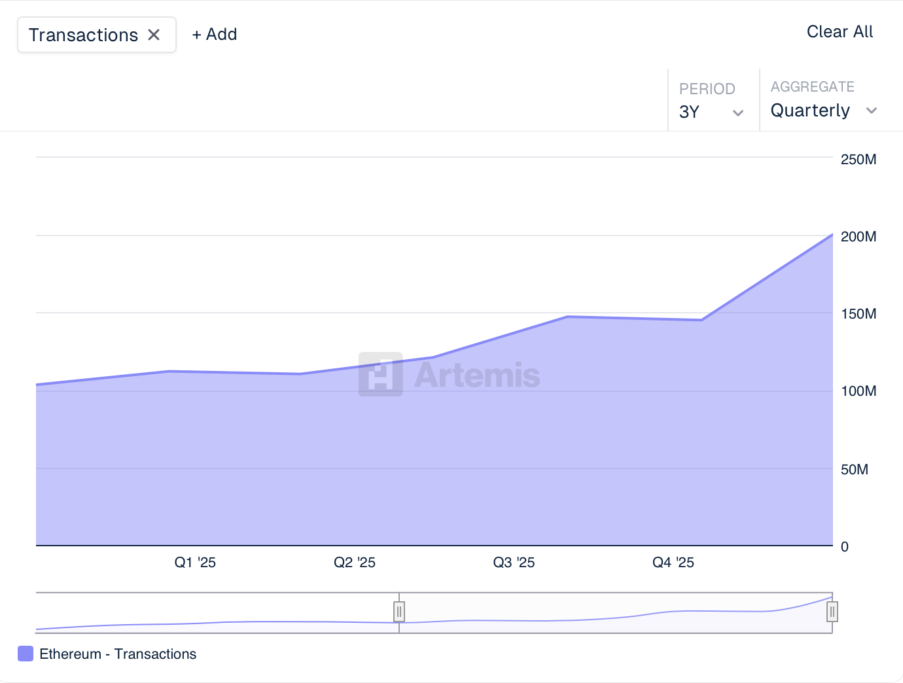903x683 pixels.
Task: Click the + Add button
Action: [x=214, y=34]
